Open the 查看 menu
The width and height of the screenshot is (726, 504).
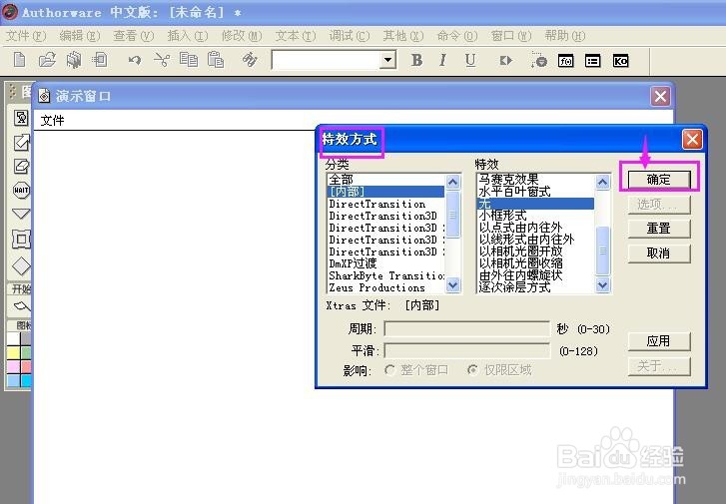134,36
